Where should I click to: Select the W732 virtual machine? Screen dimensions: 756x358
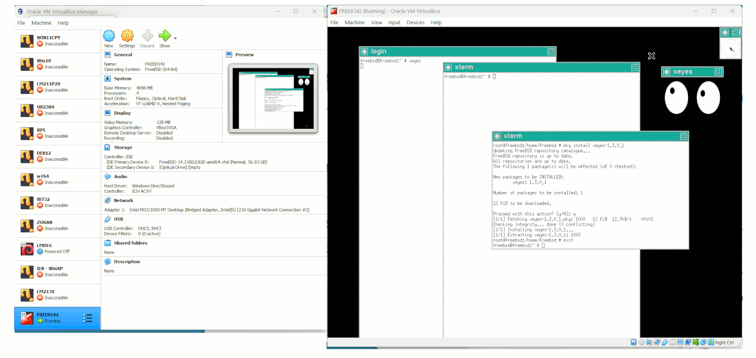58,202
